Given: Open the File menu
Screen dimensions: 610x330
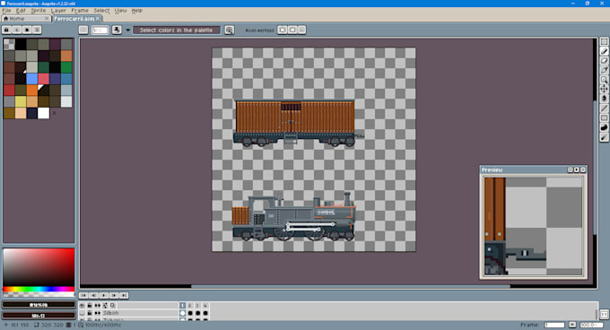Looking at the screenshot, I should 6,11.
